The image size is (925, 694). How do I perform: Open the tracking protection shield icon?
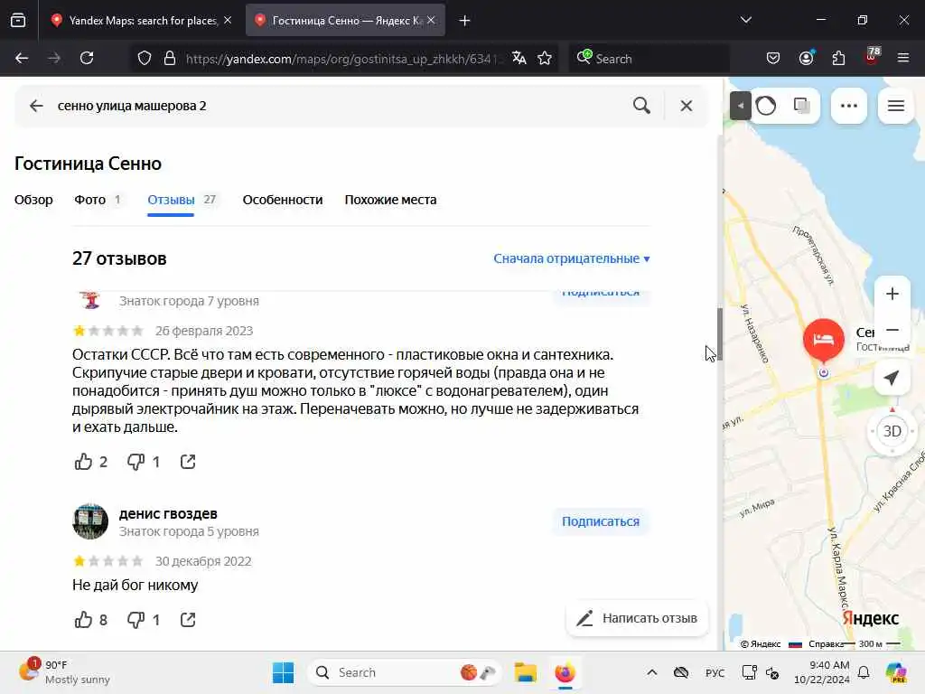click(145, 59)
